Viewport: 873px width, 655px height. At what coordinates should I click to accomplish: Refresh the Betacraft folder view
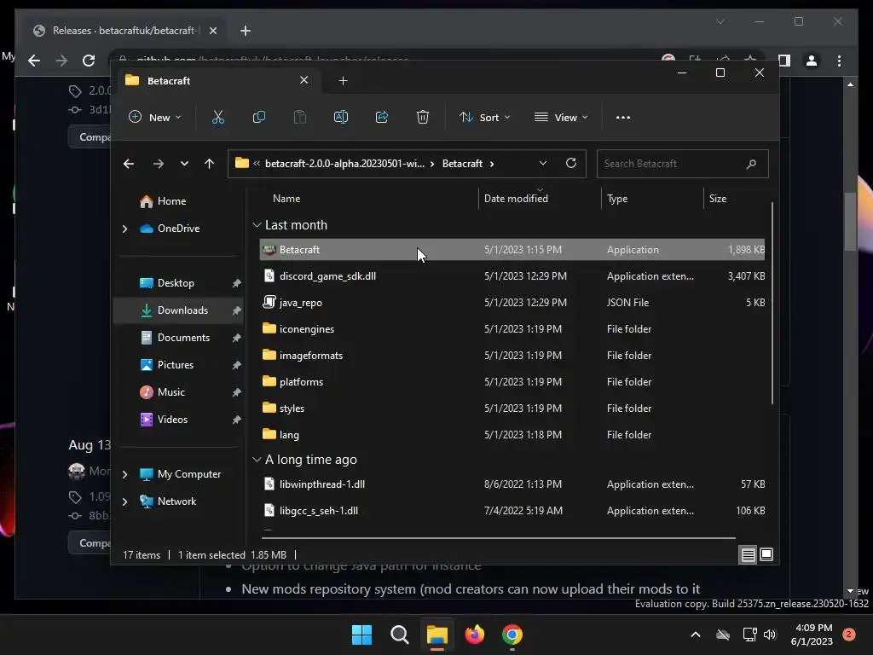(570, 163)
